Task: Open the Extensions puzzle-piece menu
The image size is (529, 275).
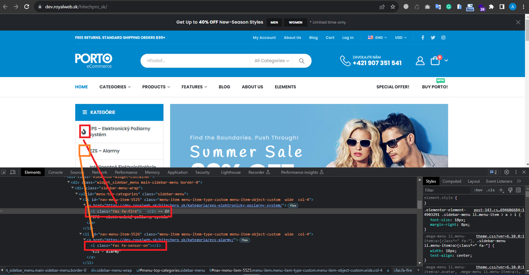Action: point(491,7)
